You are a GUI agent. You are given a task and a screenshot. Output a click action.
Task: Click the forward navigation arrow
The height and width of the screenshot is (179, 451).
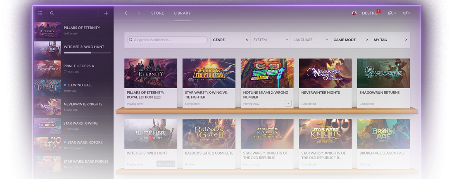139,13
